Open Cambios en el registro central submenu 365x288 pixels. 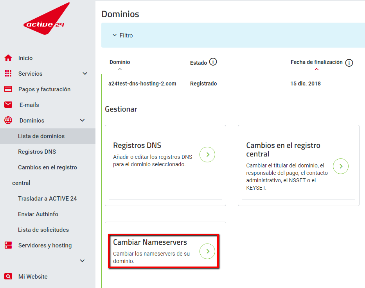pyautogui.click(x=45, y=175)
